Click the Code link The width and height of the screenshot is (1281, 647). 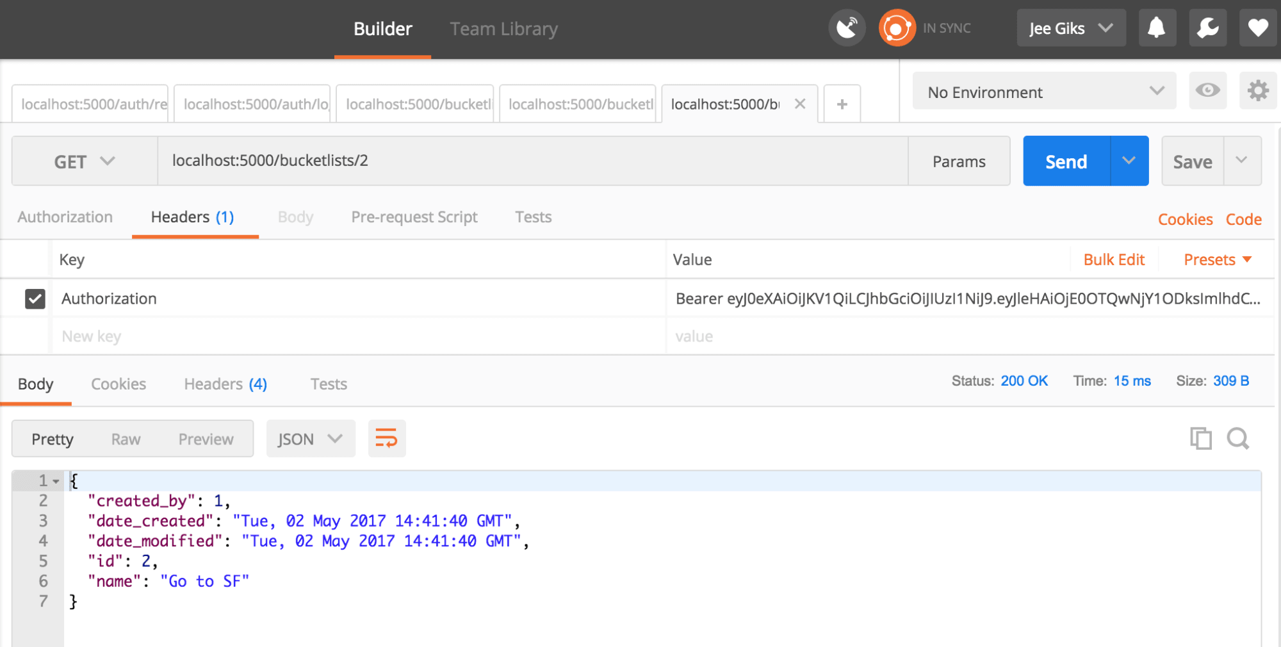tap(1244, 219)
